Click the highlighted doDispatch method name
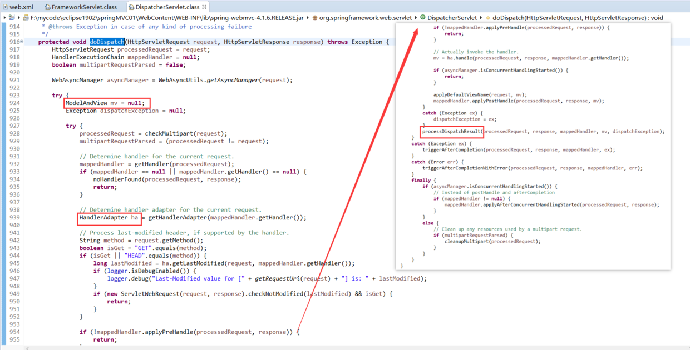 coord(107,42)
